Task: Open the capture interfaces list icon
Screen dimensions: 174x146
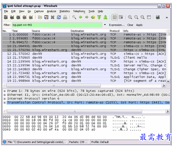Action: pos(6,17)
